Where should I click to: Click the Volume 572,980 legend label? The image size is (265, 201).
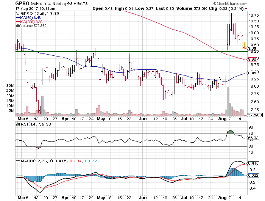pos(33,26)
